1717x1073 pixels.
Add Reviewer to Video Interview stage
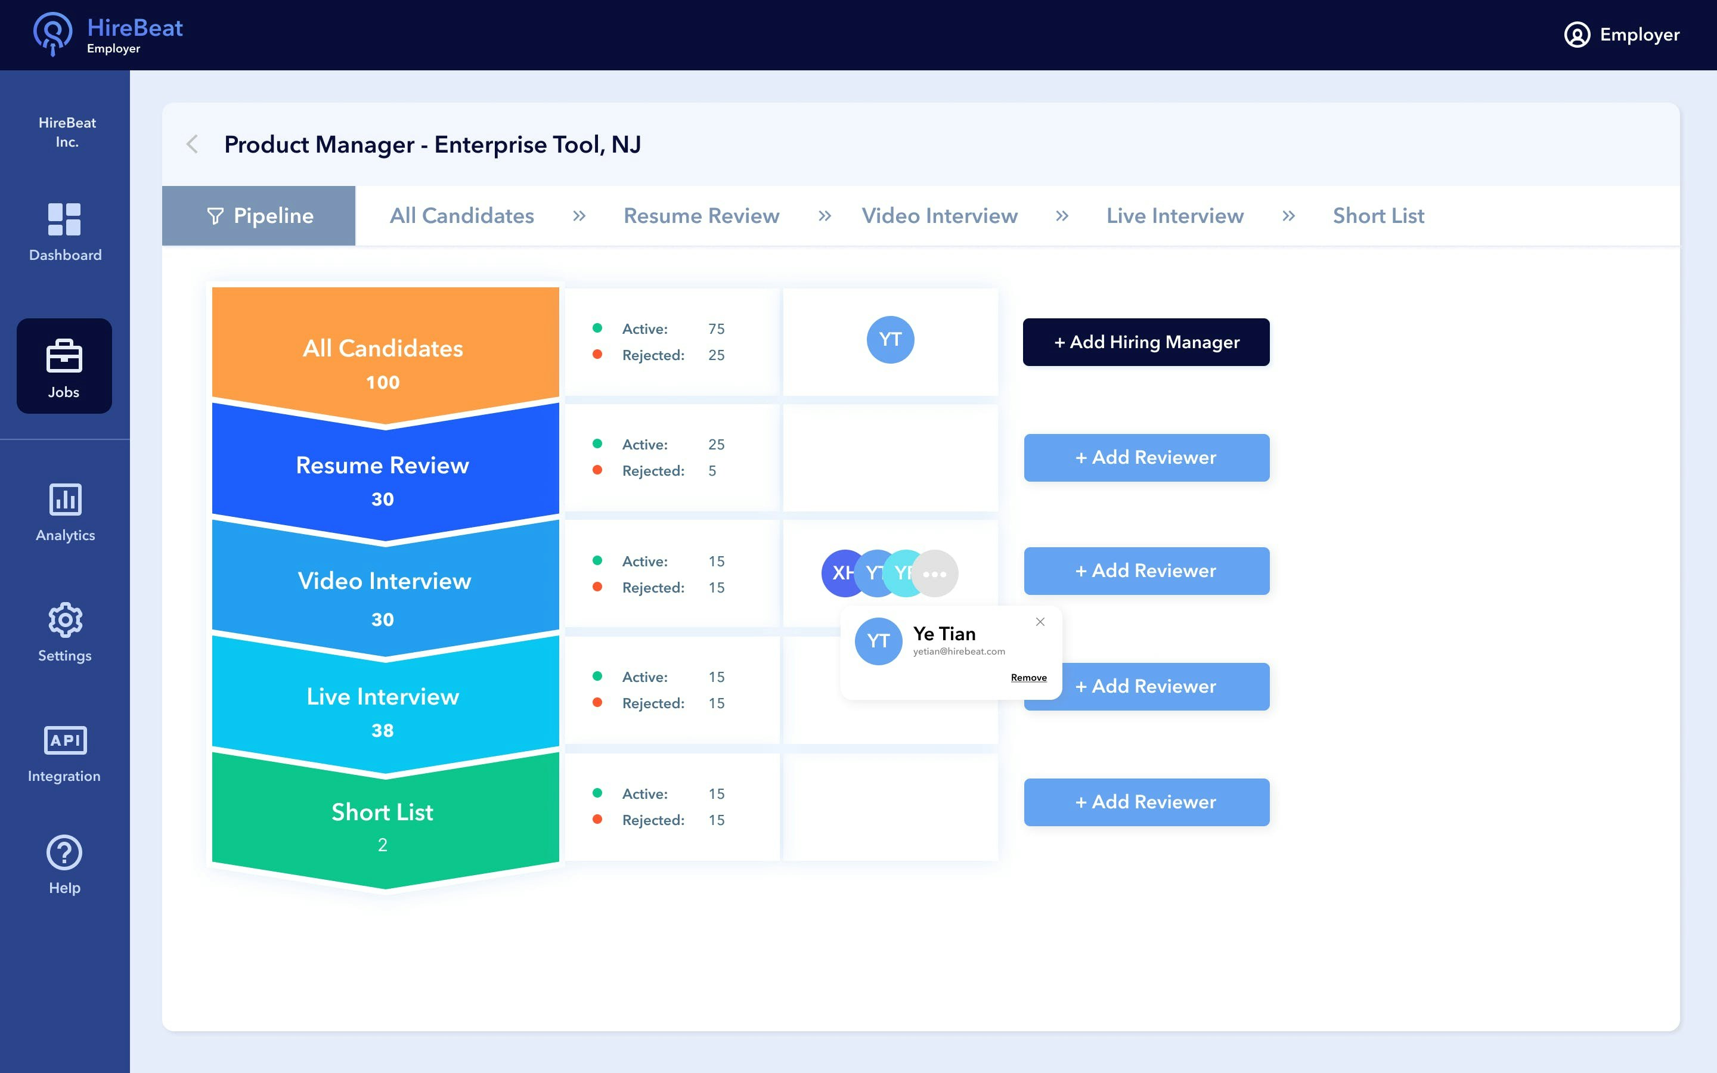tap(1146, 570)
